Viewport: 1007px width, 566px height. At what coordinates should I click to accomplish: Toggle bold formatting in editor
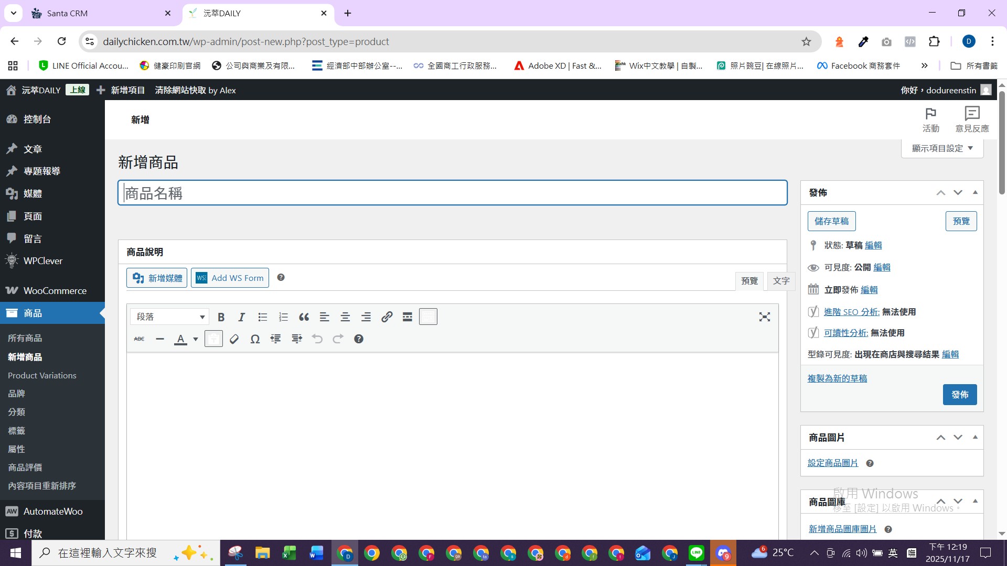221,317
